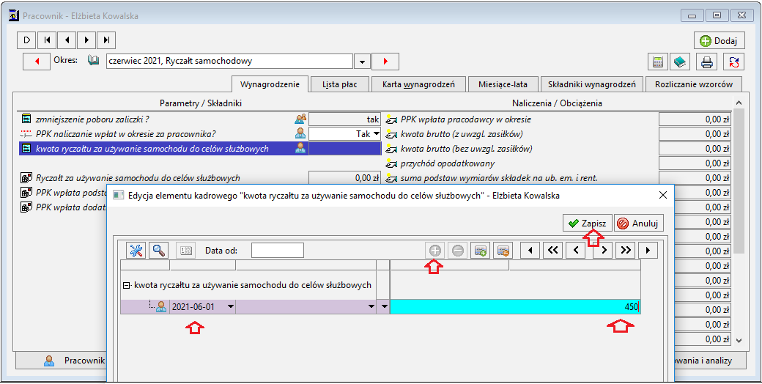Print using the printer icon
The image size is (762, 384).
tap(706, 62)
